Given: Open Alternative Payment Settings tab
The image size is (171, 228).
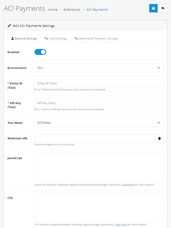Looking at the screenshot, I should tap(96, 38).
